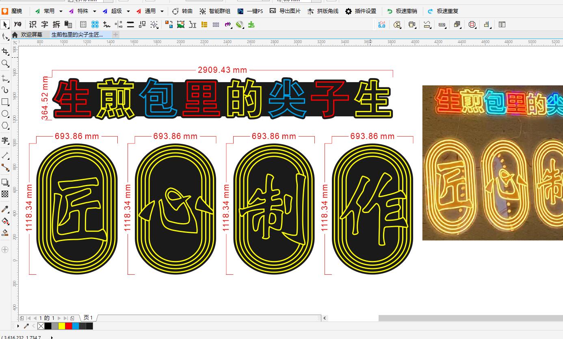Select the Polygon tool
The width and height of the screenshot is (563, 339).
5,126
